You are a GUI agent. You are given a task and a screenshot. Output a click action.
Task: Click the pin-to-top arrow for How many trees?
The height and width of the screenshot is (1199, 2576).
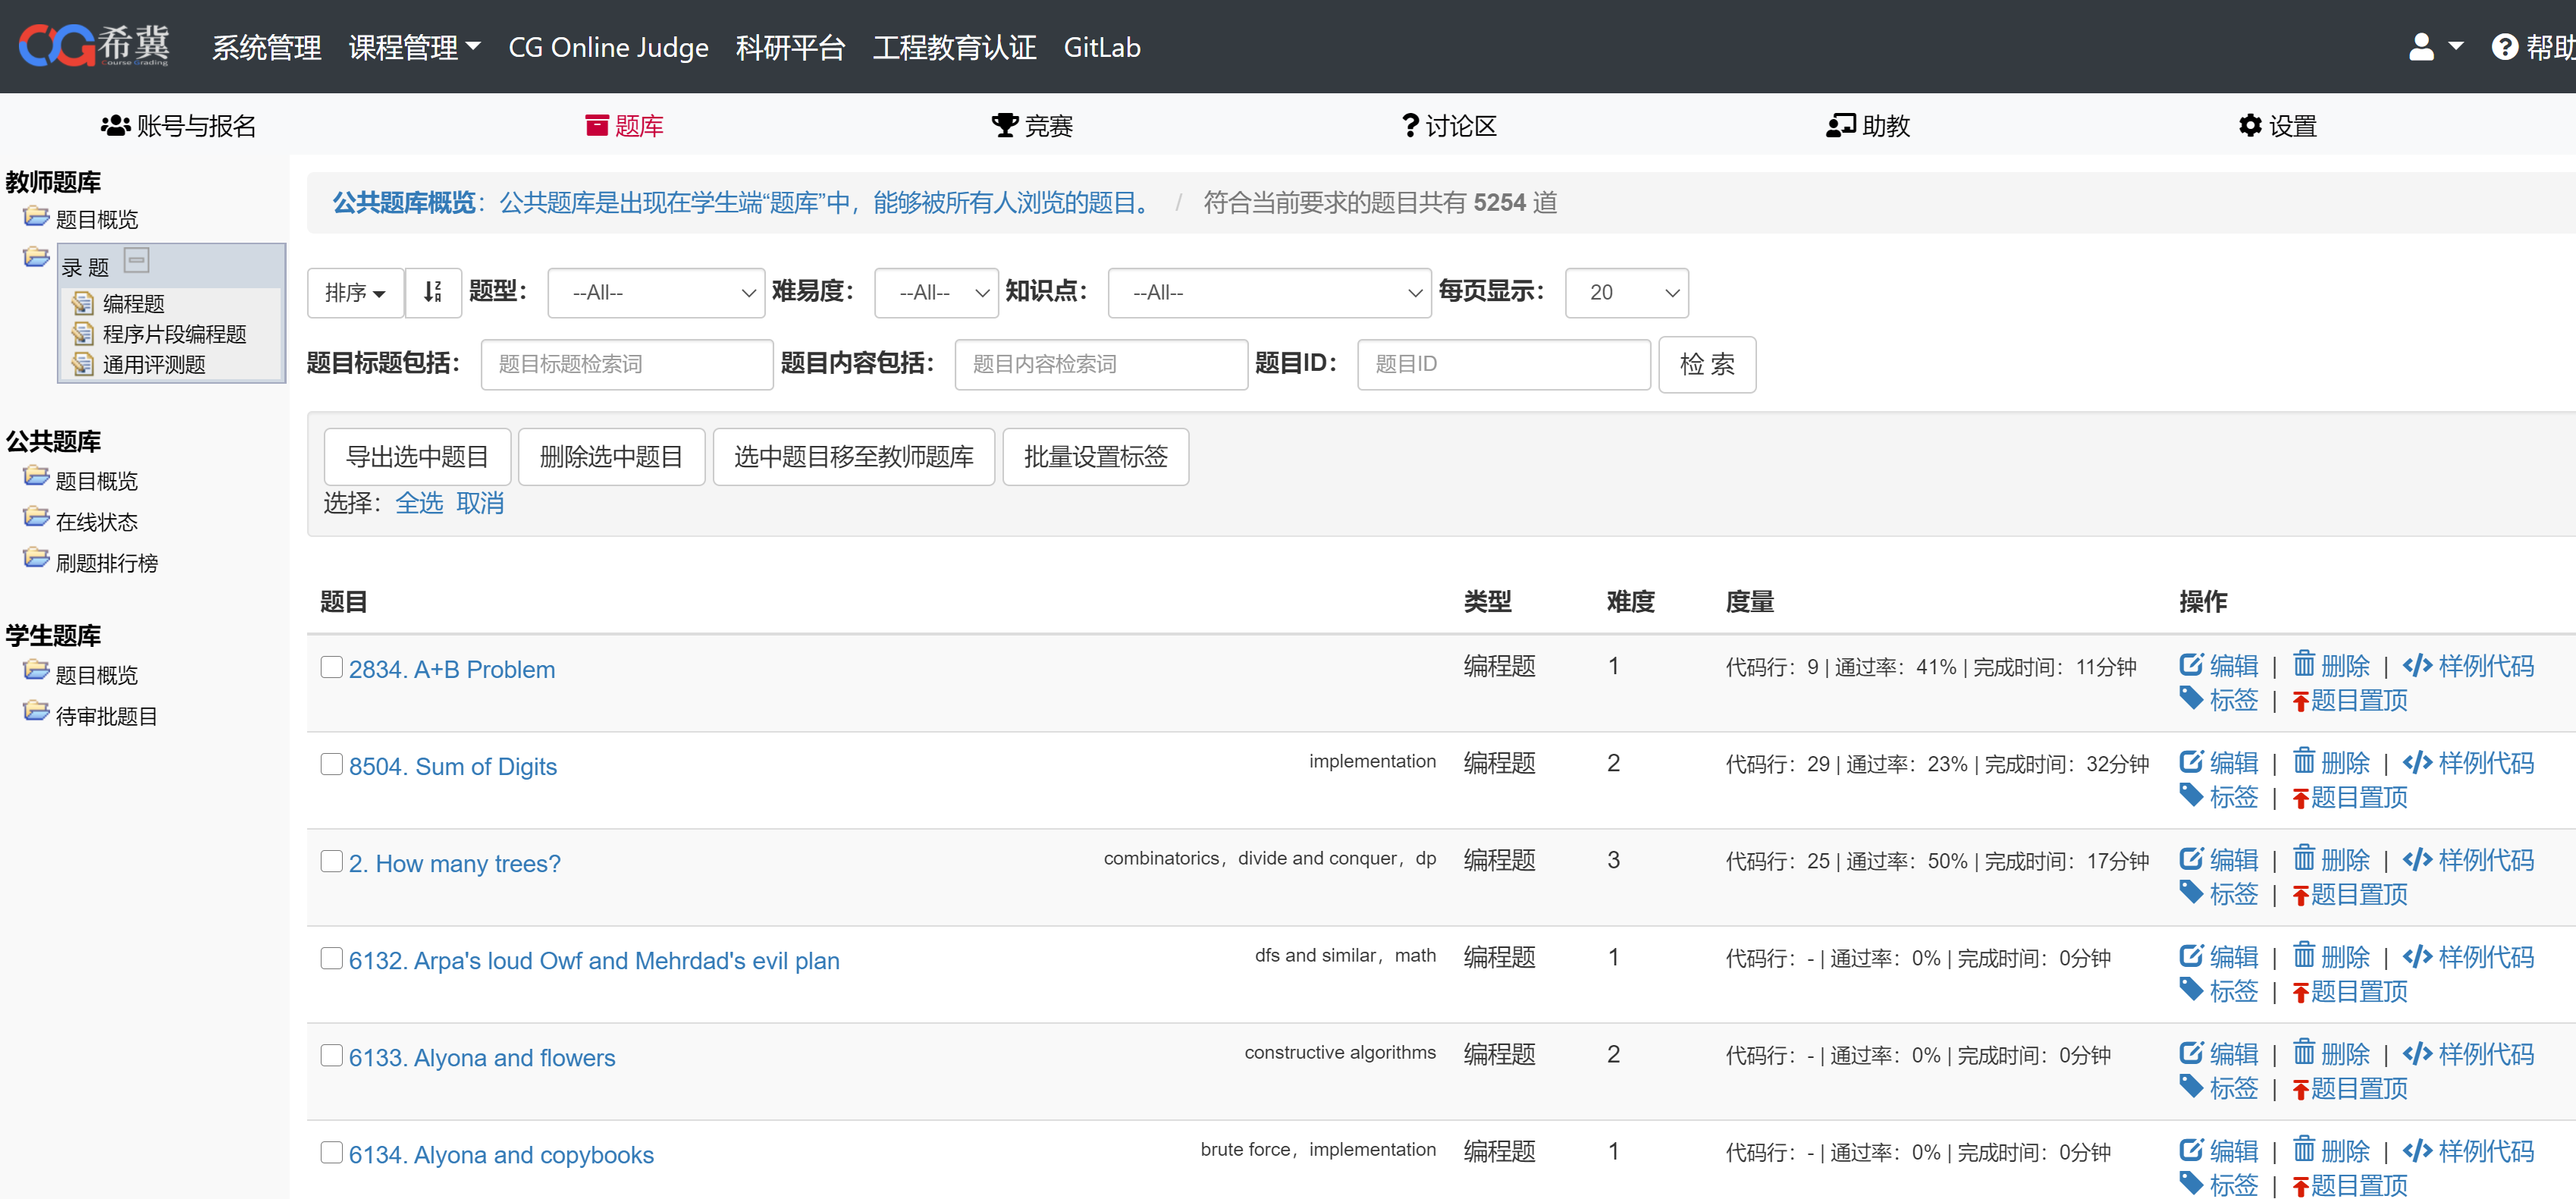pyautogui.click(x=2300, y=895)
